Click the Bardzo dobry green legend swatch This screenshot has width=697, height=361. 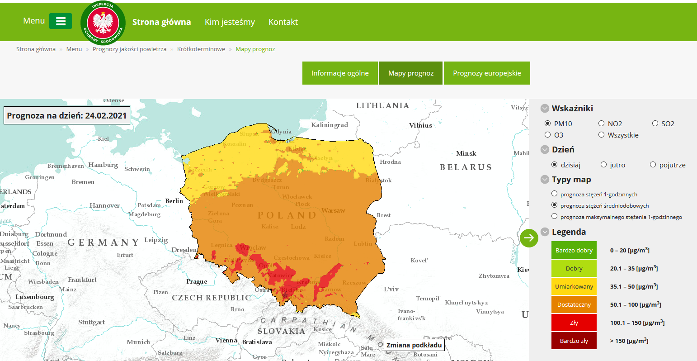[574, 250]
